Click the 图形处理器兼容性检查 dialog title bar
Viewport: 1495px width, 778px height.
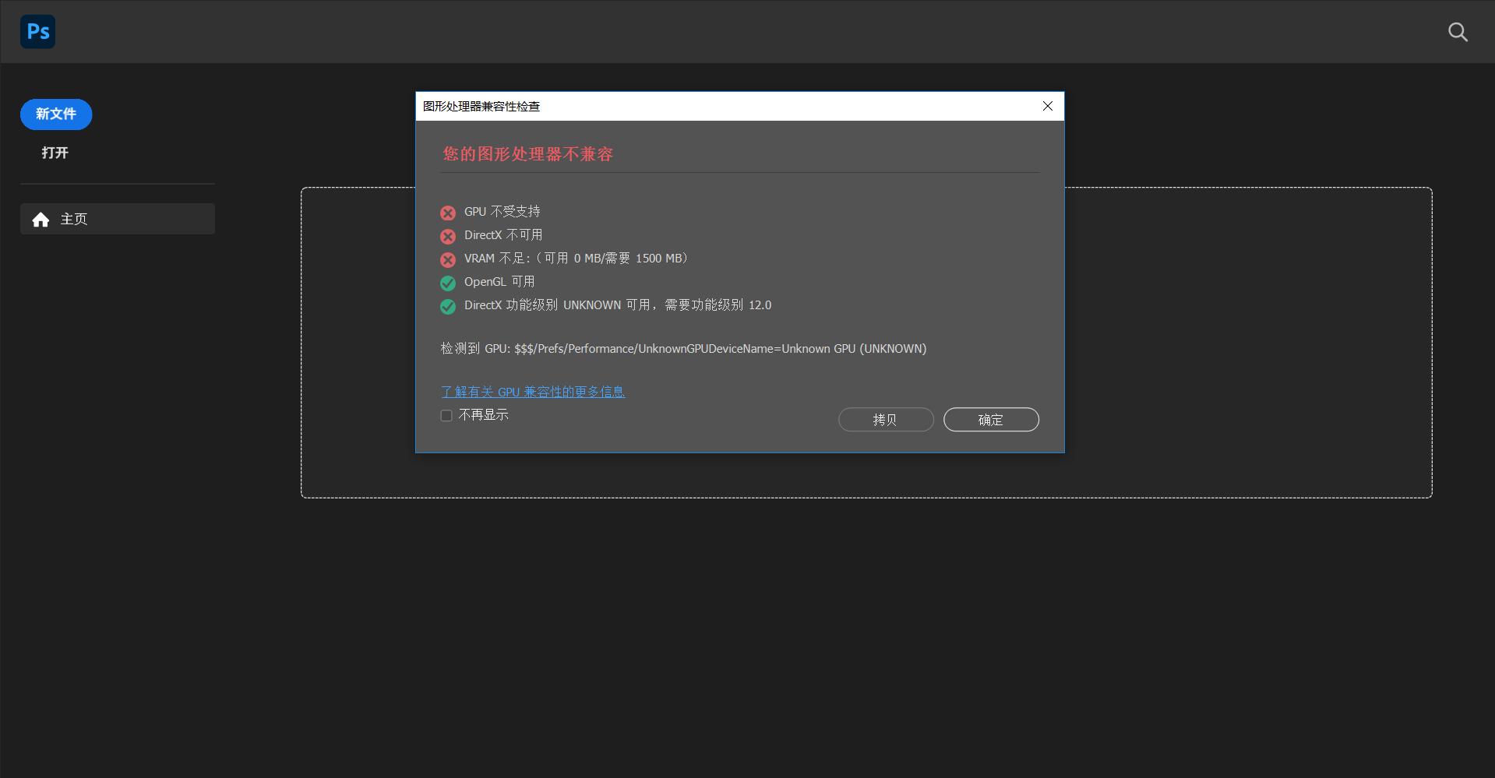725,106
